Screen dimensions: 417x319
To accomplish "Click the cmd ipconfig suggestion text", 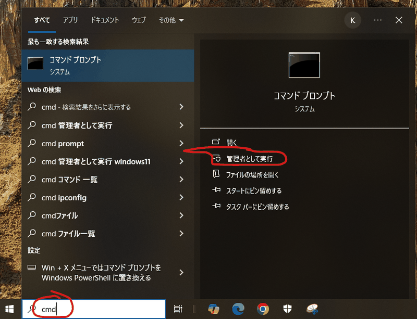I will click(64, 198).
